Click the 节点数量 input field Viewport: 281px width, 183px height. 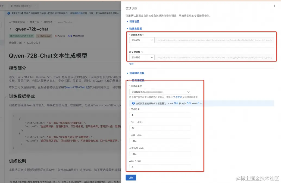coord(160,115)
